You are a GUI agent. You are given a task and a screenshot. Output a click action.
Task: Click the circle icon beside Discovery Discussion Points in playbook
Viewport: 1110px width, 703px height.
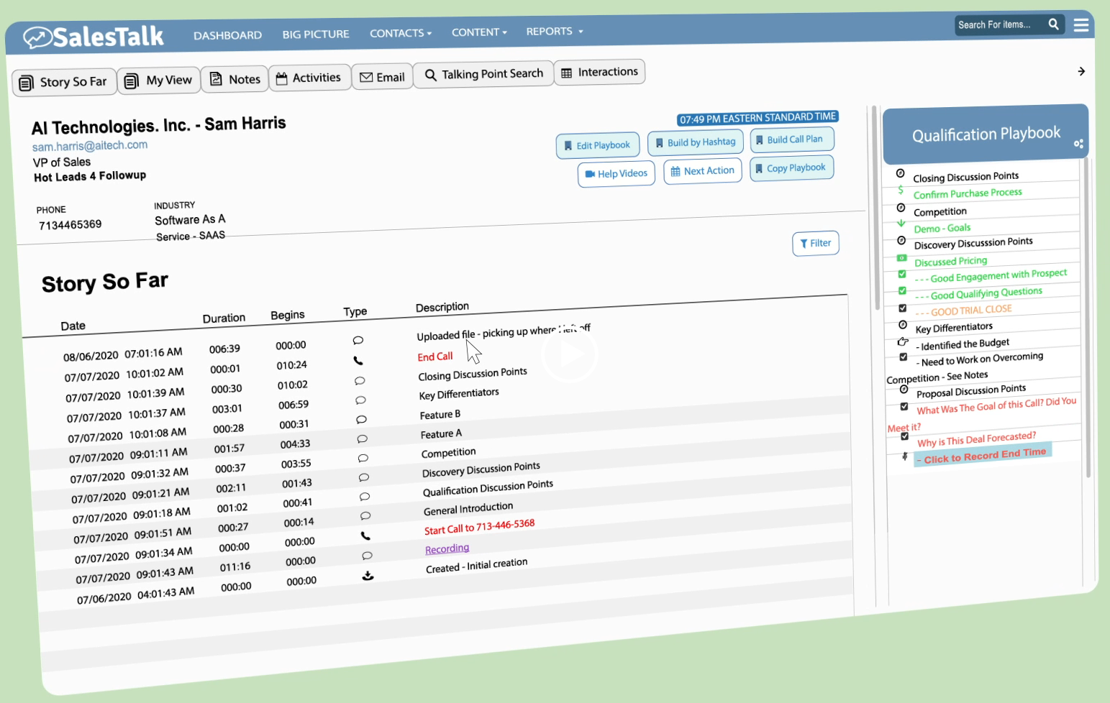[901, 241]
